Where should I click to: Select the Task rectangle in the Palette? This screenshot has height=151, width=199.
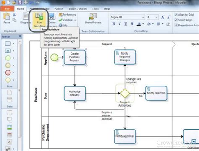(x=8, y=44)
